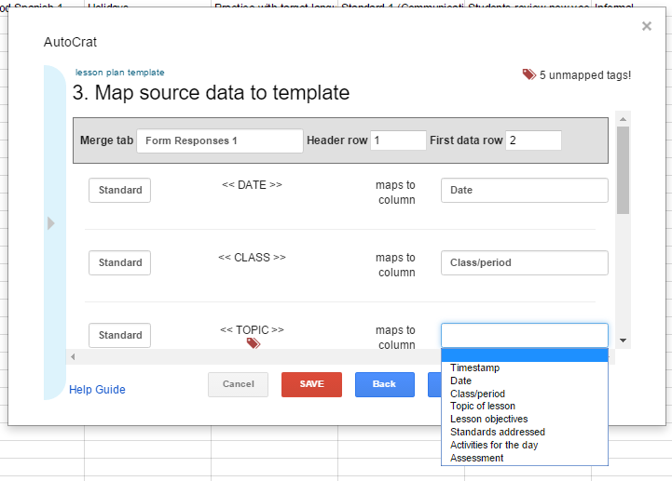
Task: Select Timestamp from the dropdown list
Action: point(525,367)
